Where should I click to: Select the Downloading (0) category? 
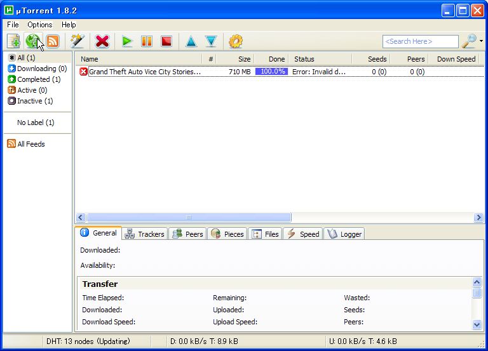37,69
